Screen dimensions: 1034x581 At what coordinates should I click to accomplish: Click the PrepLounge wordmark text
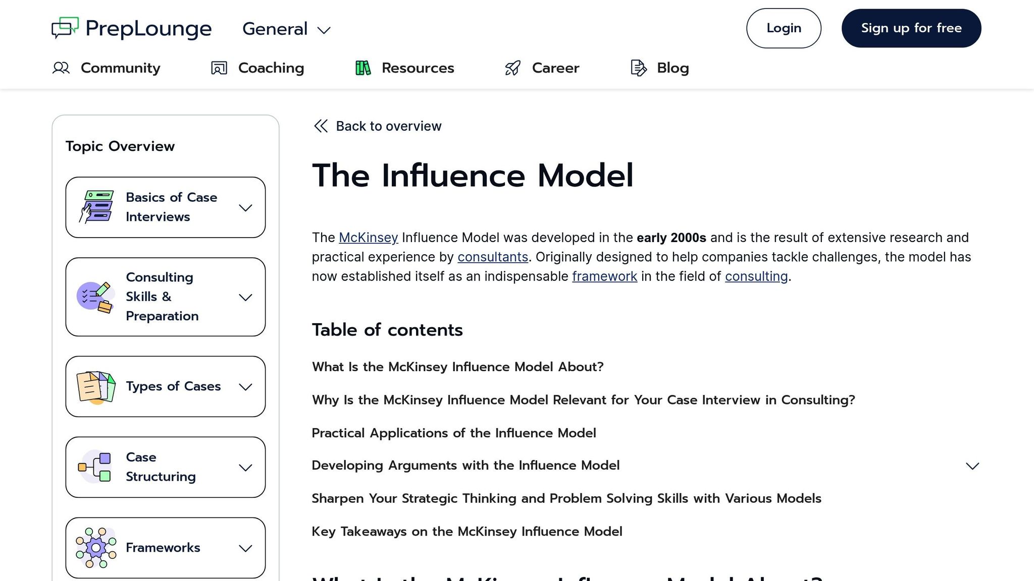[x=148, y=29]
